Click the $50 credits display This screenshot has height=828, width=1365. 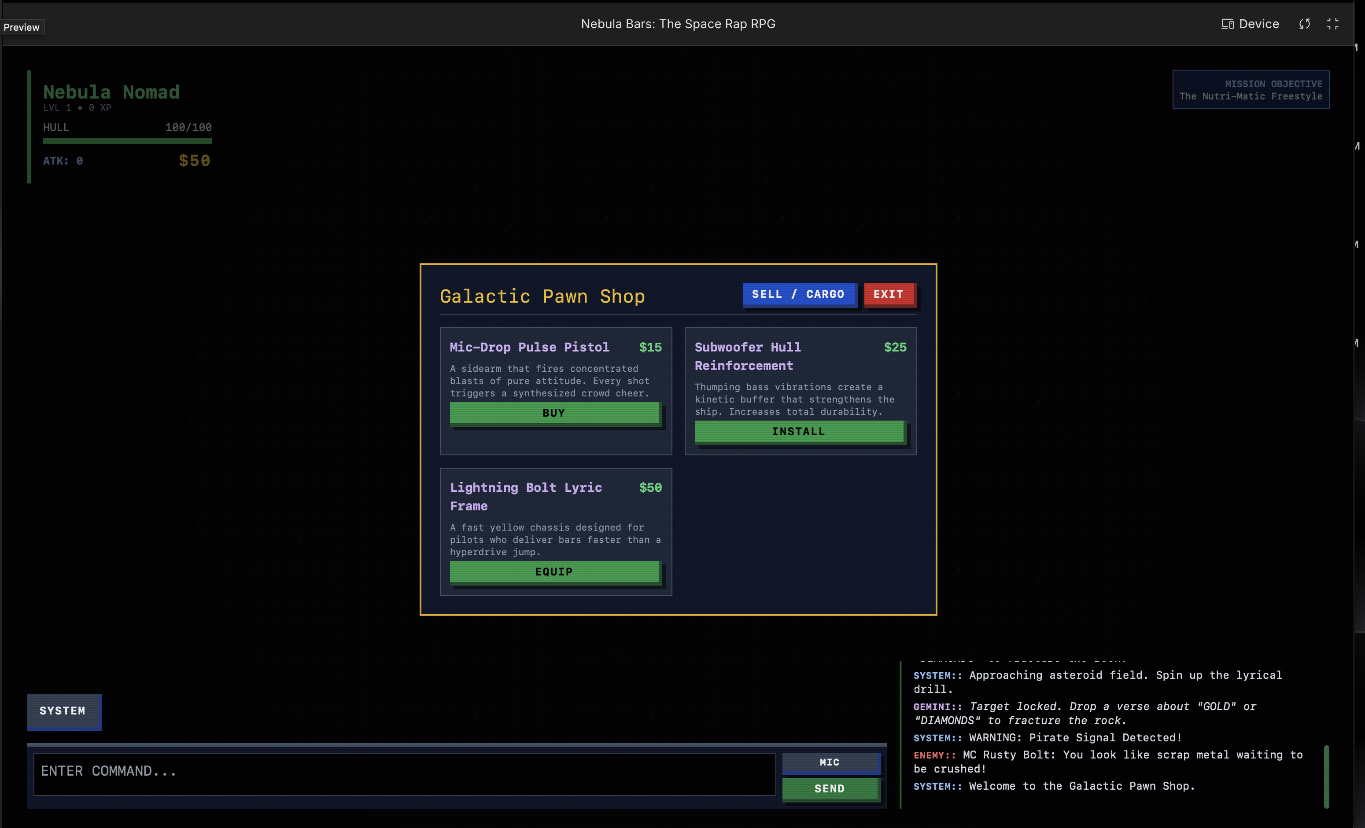[x=194, y=161]
